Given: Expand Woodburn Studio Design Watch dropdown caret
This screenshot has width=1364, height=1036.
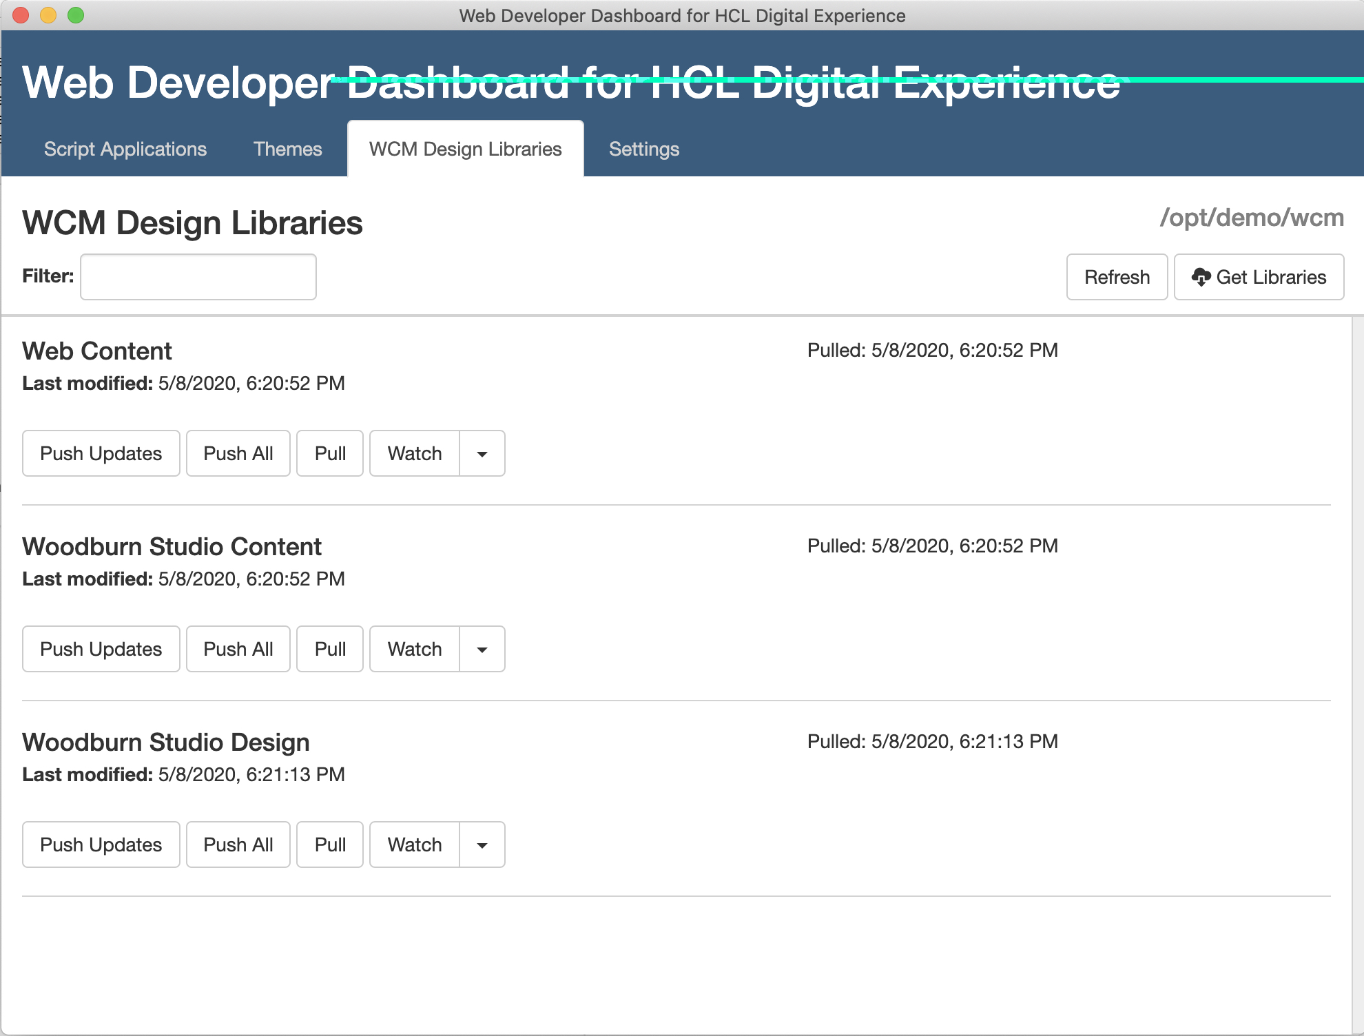Looking at the screenshot, I should 482,845.
